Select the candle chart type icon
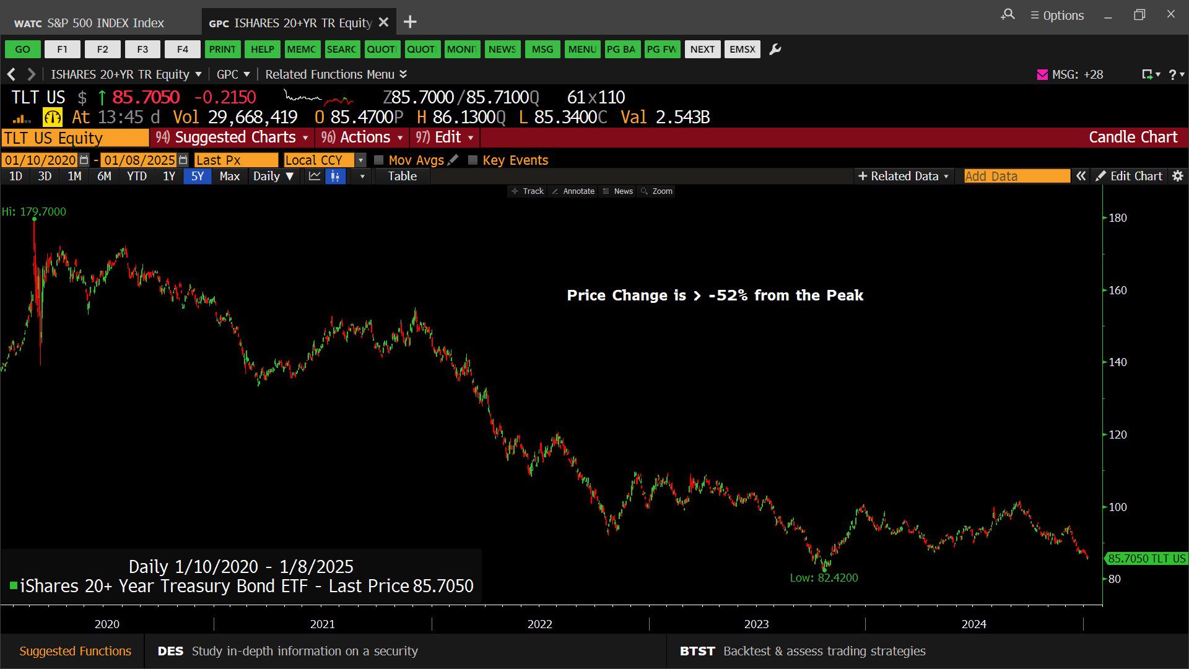This screenshot has width=1189, height=669. click(x=335, y=177)
